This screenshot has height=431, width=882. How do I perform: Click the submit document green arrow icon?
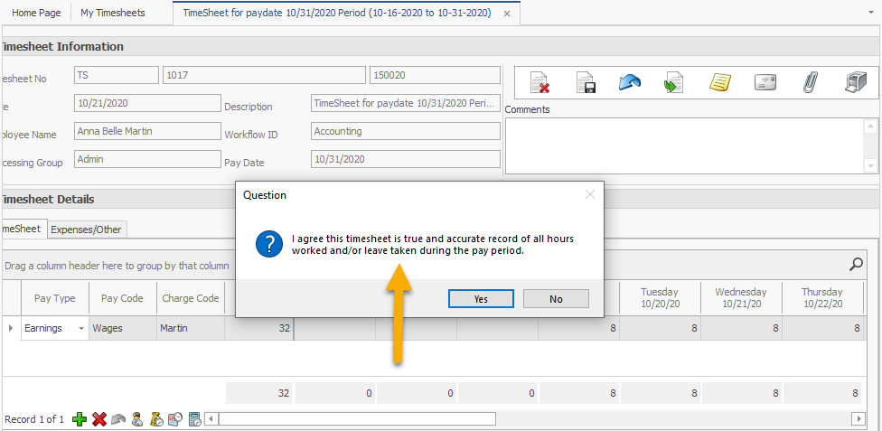(x=673, y=83)
